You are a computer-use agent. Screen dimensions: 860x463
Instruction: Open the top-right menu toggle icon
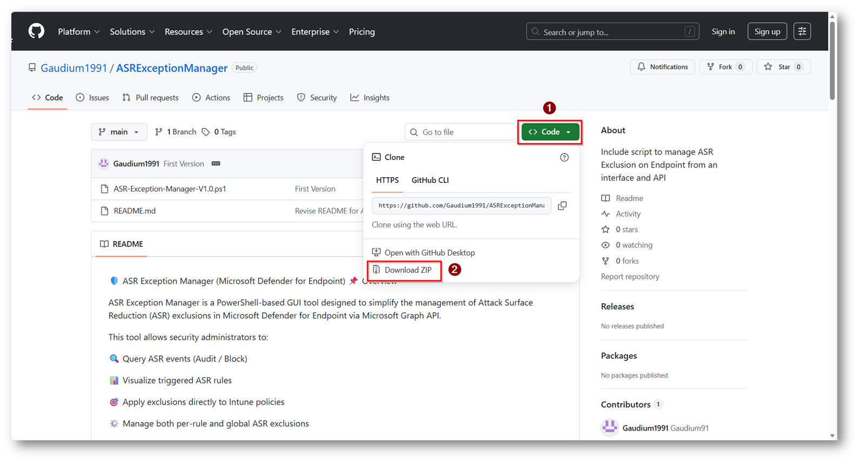click(802, 31)
